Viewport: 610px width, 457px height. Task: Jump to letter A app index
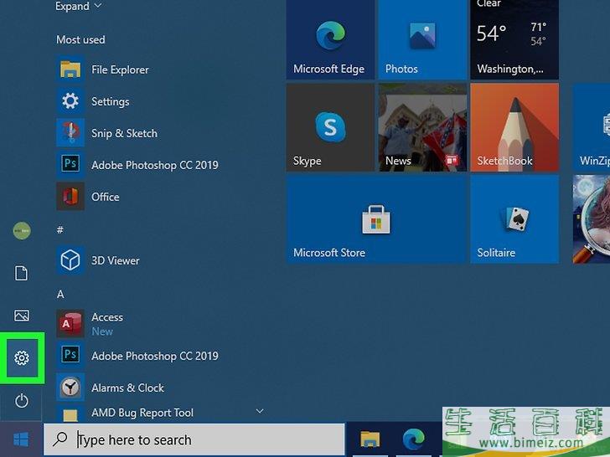60,295
